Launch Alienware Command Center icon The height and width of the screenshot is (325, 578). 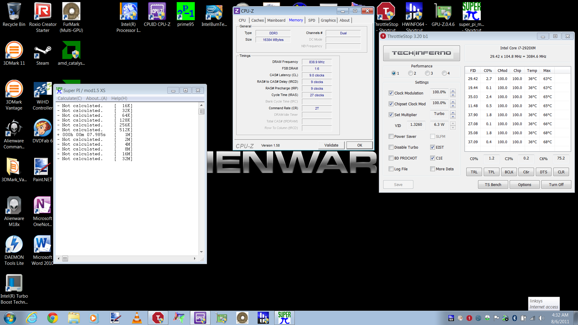[x=14, y=134]
